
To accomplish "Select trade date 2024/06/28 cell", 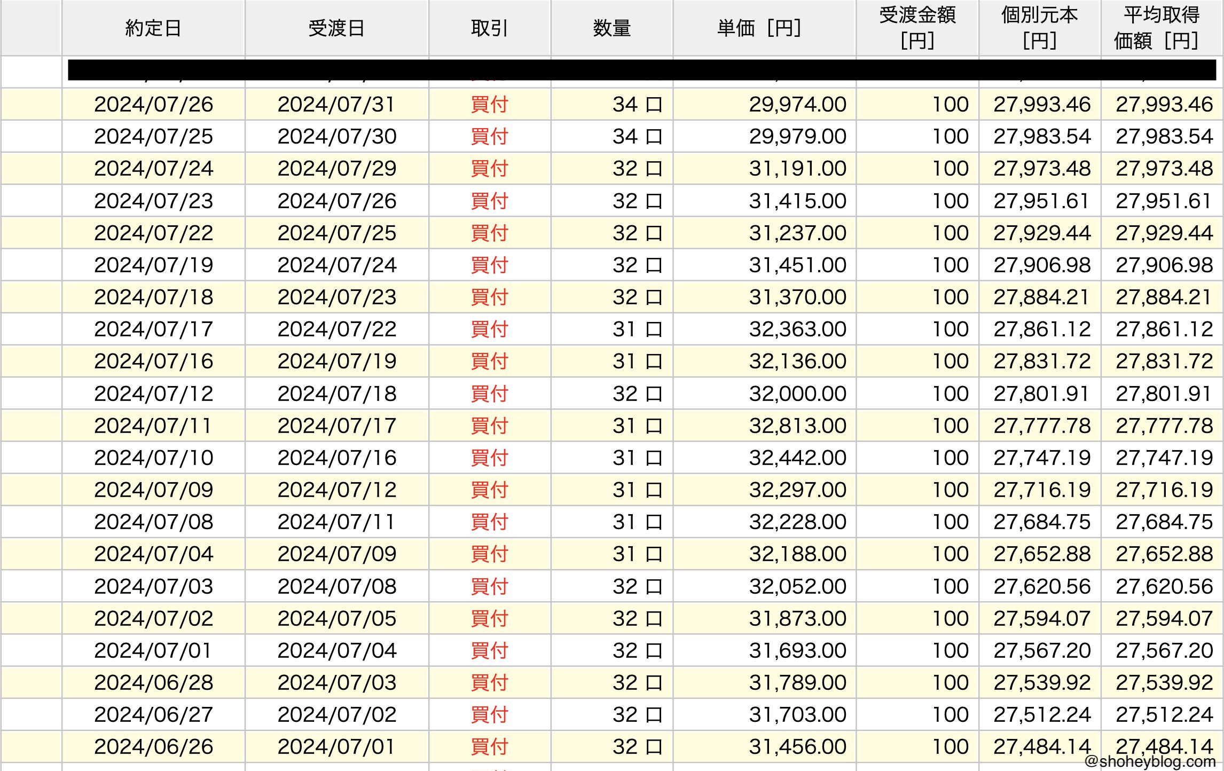I will [153, 682].
